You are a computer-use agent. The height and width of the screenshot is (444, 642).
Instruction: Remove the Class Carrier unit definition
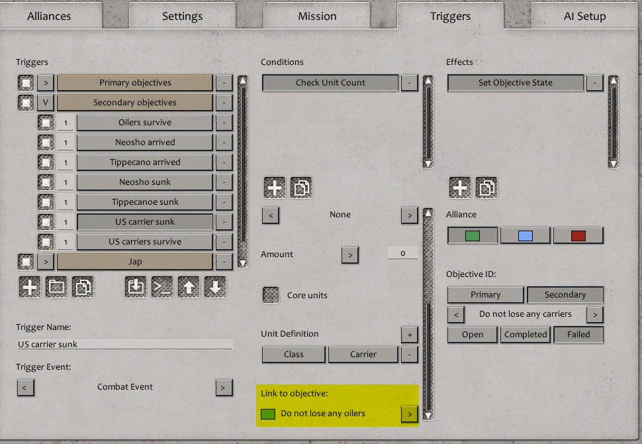pyautogui.click(x=410, y=355)
